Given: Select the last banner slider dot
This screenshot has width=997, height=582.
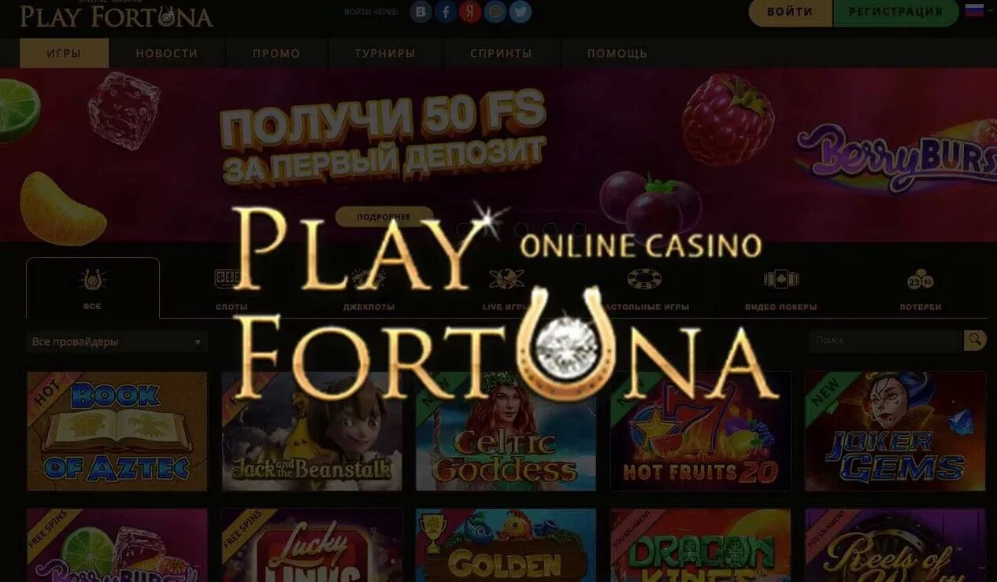Looking at the screenshot, I should pyautogui.click(x=579, y=230).
